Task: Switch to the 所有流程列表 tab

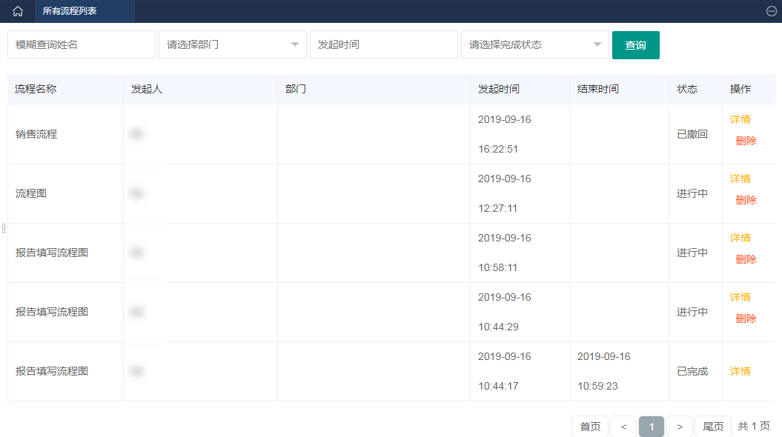Action: (x=70, y=11)
